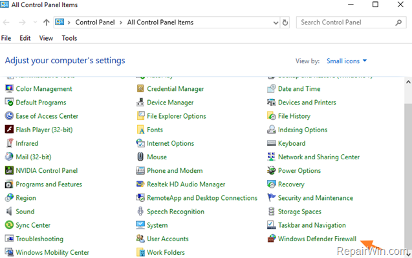
Task: Open the File Explorer Options icon
Action: click(x=140, y=116)
